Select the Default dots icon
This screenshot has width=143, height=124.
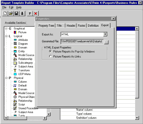tap(15, 86)
